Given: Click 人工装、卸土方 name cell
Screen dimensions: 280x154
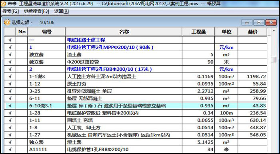Looking at the screenshot, I should click(x=124, y=128).
